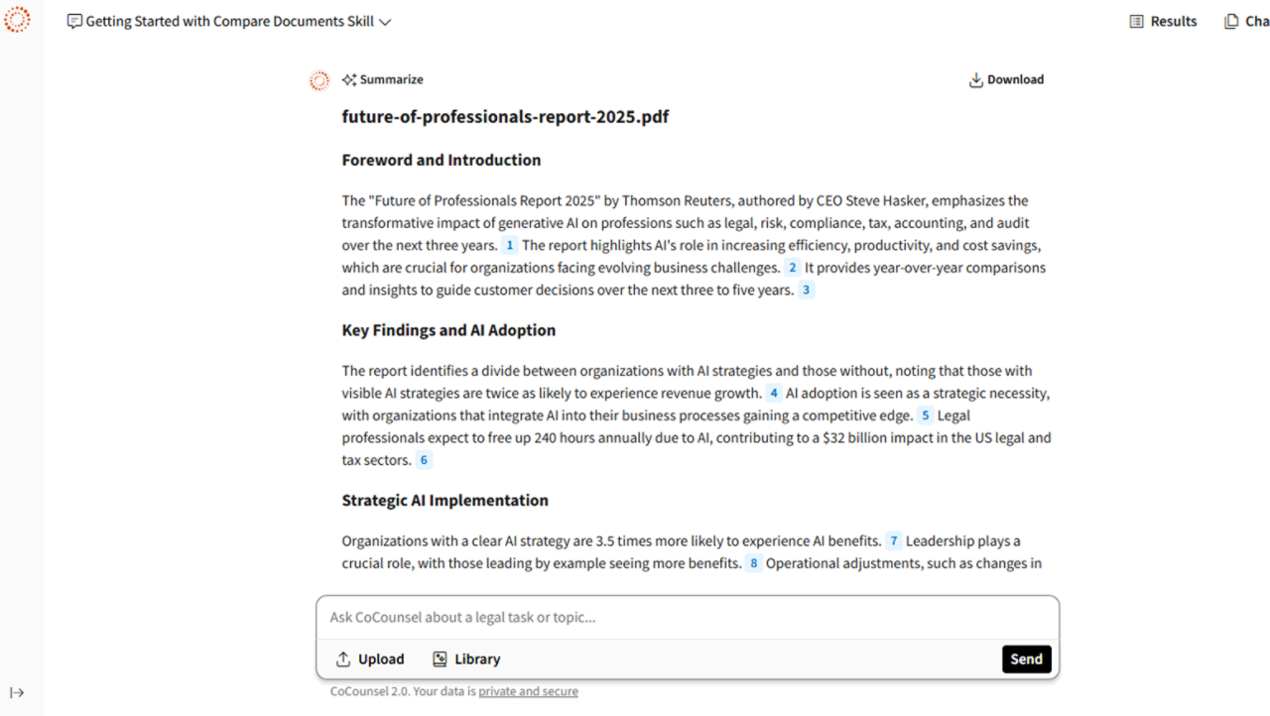
Task: Show source for citation 7
Action: click(x=893, y=541)
